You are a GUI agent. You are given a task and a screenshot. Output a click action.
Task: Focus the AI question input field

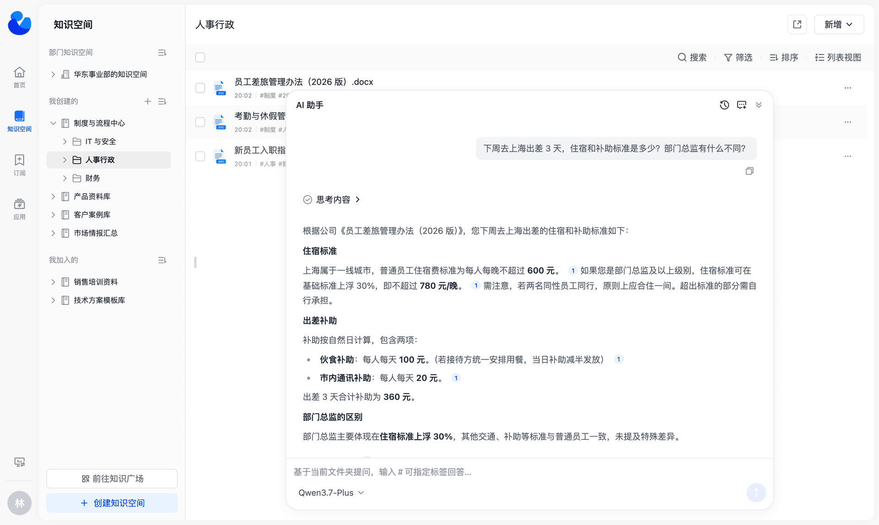pyautogui.click(x=529, y=471)
